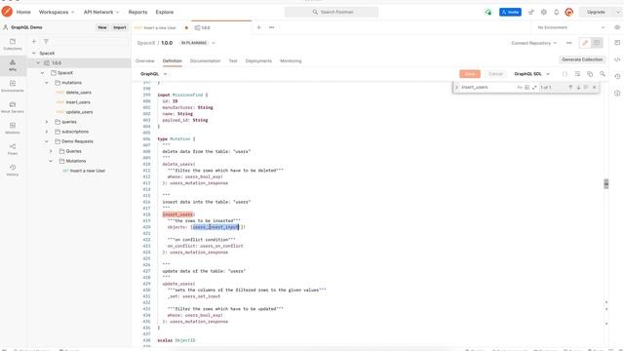
Task: Collapse the lowercase mutations folder in the tree
Action: coord(47,83)
